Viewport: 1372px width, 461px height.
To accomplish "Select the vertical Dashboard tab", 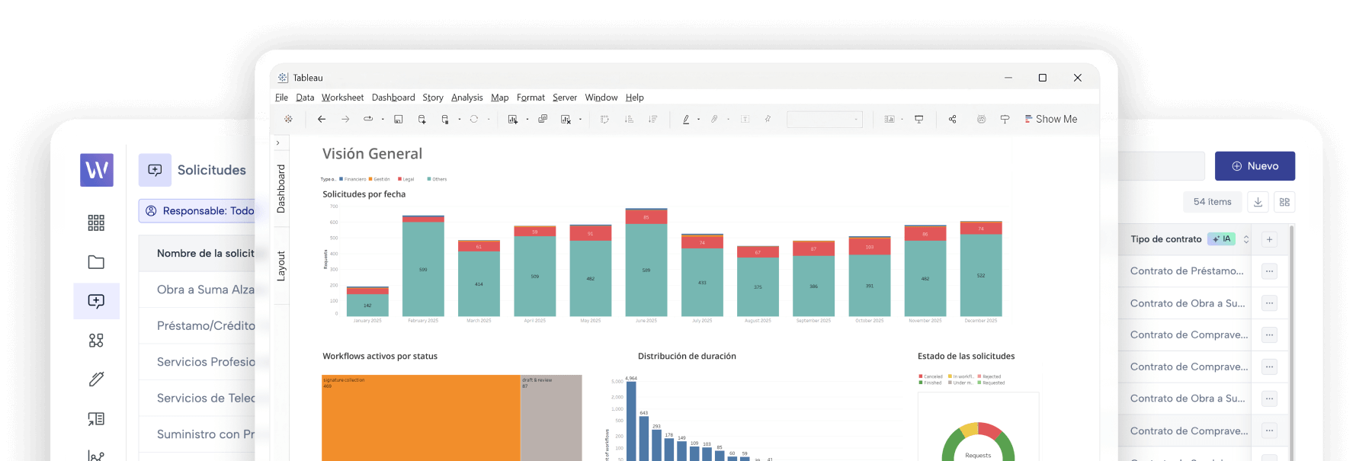I will (280, 188).
